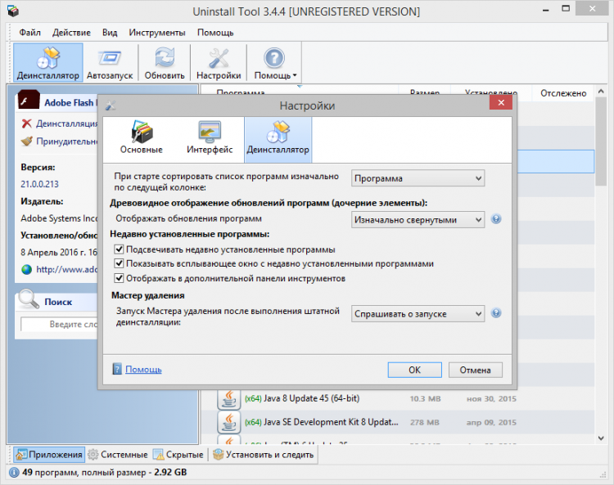Maximize the Uninstall Tool window
Viewport: 614px width, 485px height.
pyautogui.click(x=566, y=9)
